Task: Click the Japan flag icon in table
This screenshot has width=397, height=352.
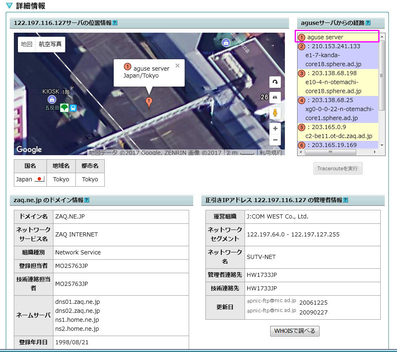Action: pos(40,179)
